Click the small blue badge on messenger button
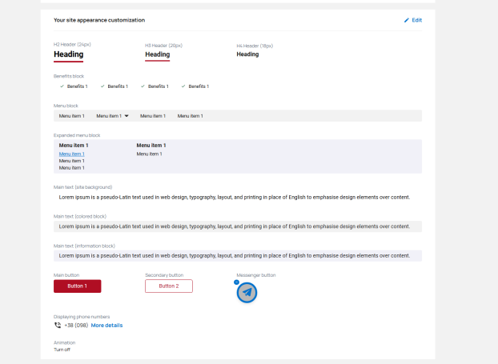 click(x=236, y=282)
